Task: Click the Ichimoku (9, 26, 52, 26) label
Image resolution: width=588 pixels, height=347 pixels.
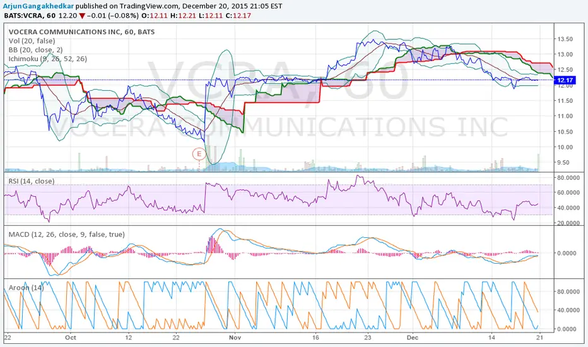Action: pos(47,59)
